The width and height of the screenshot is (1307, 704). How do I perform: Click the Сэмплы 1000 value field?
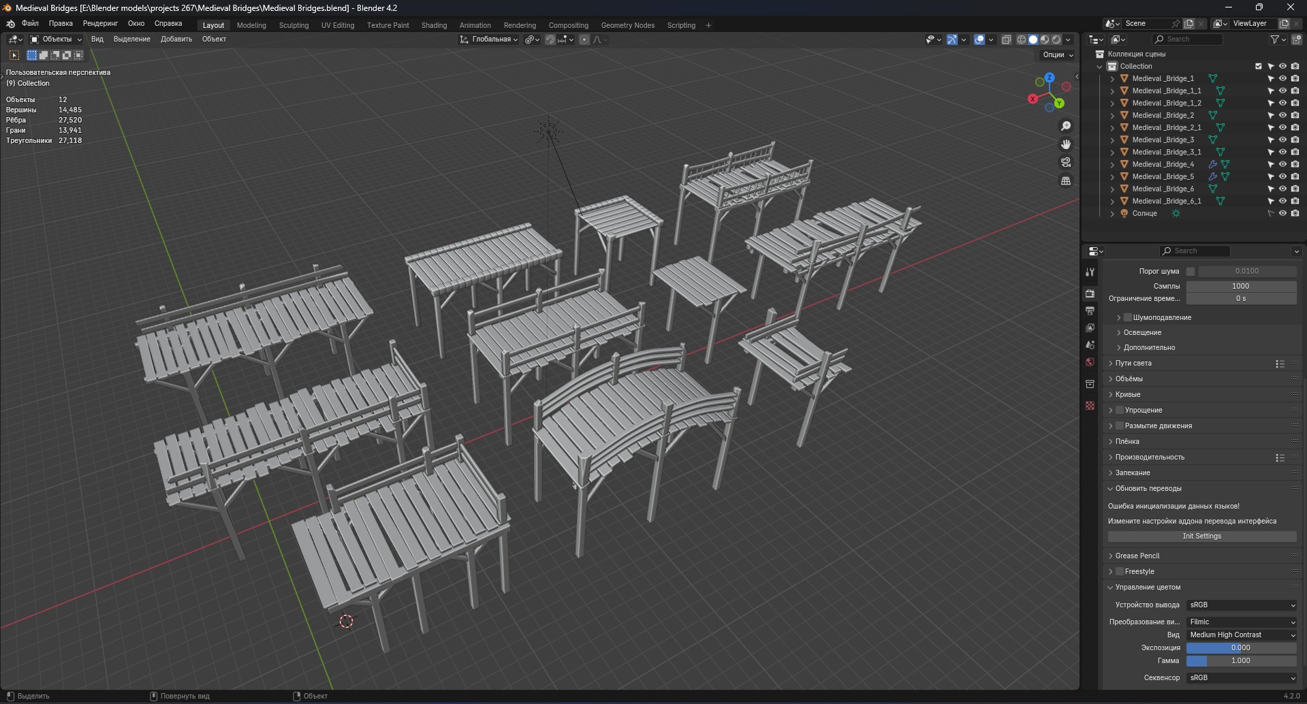(x=1241, y=286)
